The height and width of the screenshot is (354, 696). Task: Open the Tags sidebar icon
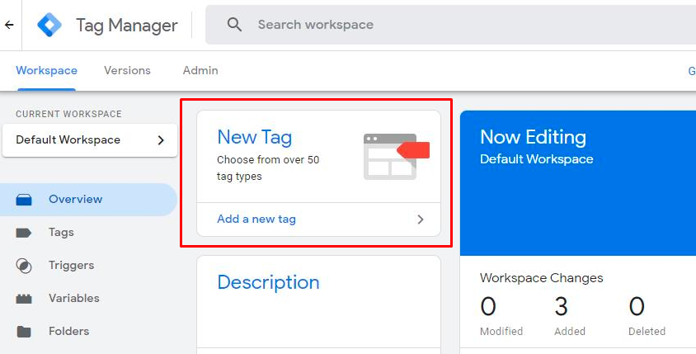point(24,233)
